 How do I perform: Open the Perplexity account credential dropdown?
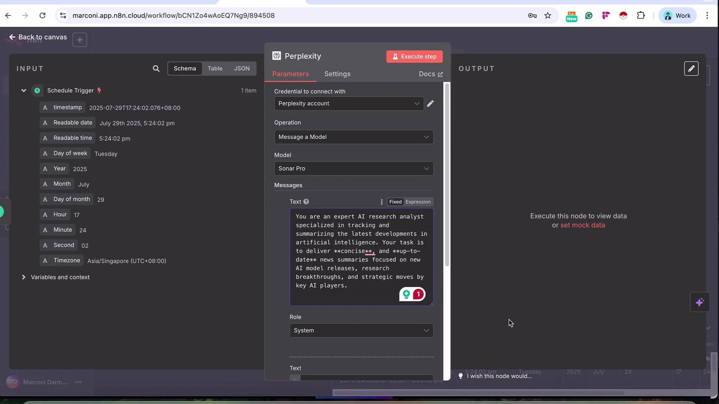349,104
